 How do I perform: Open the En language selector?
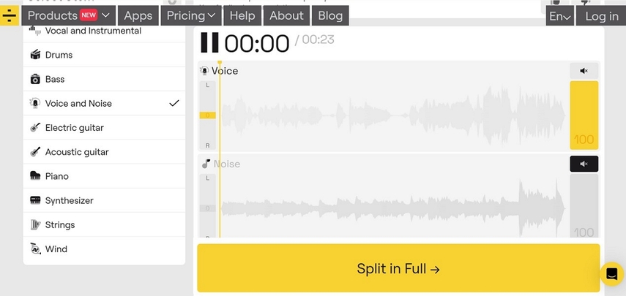tap(559, 16)
